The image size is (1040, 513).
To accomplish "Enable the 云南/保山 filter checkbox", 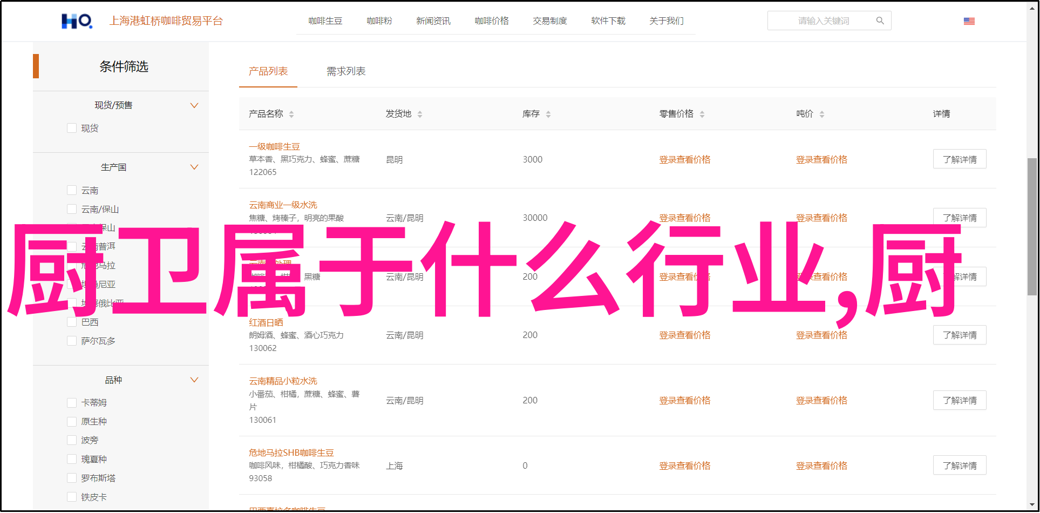I will (x=72, y=209).
